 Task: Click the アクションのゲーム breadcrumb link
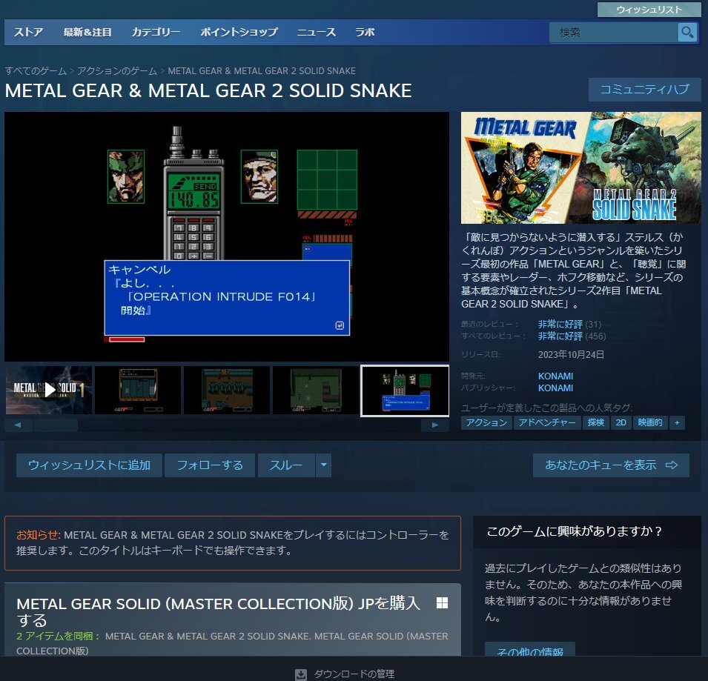click(117, 71)
